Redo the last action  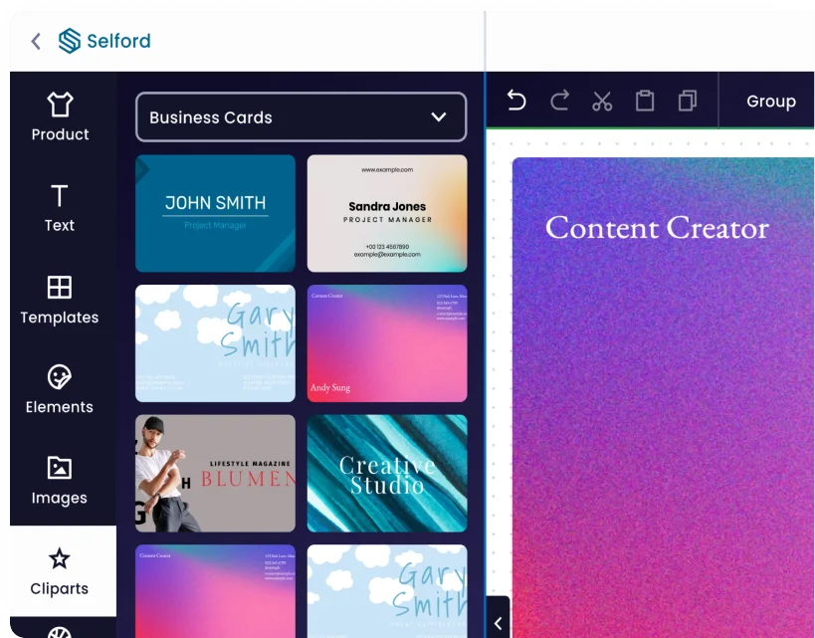click(x=560, y=101)
